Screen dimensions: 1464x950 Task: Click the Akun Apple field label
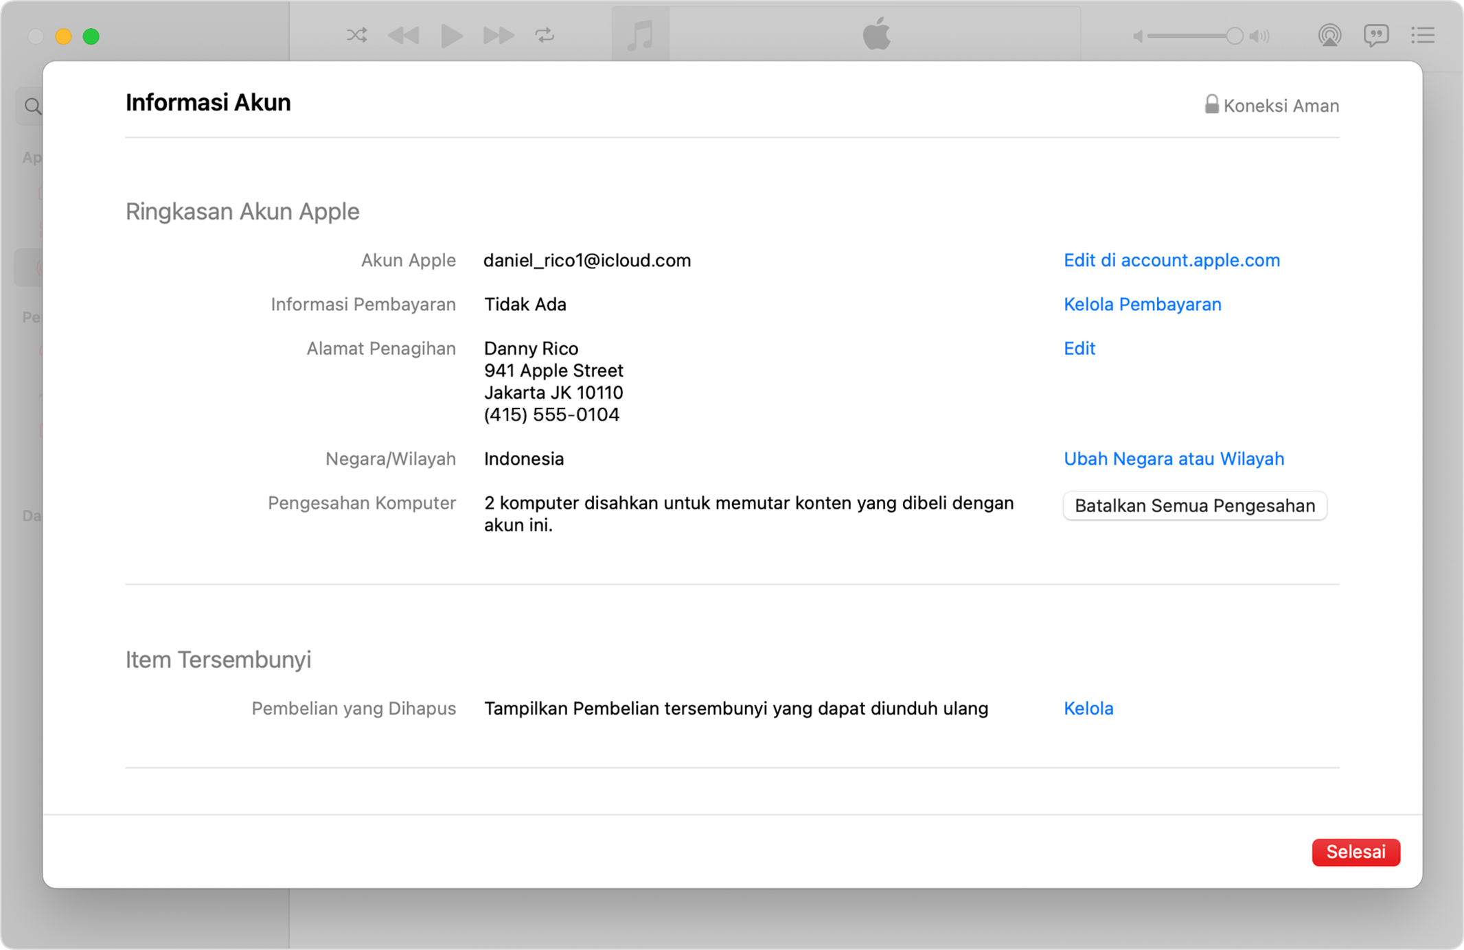(409, 260)
